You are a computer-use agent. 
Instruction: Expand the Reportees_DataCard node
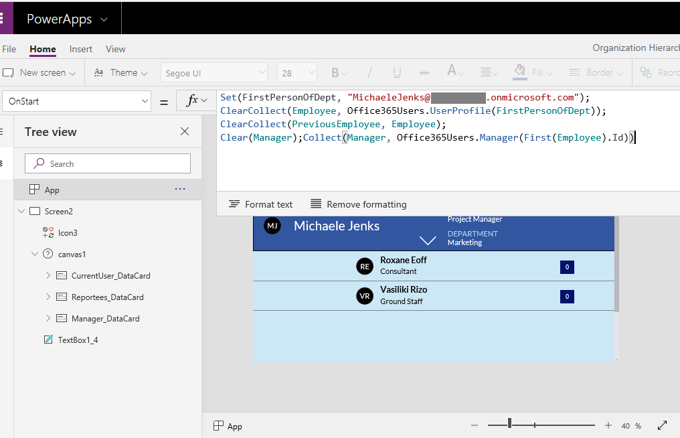click(47, 297)
